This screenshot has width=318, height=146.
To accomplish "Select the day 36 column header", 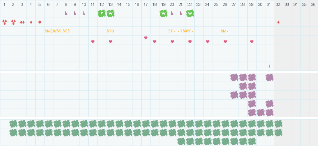I will (x=313, y=4).
